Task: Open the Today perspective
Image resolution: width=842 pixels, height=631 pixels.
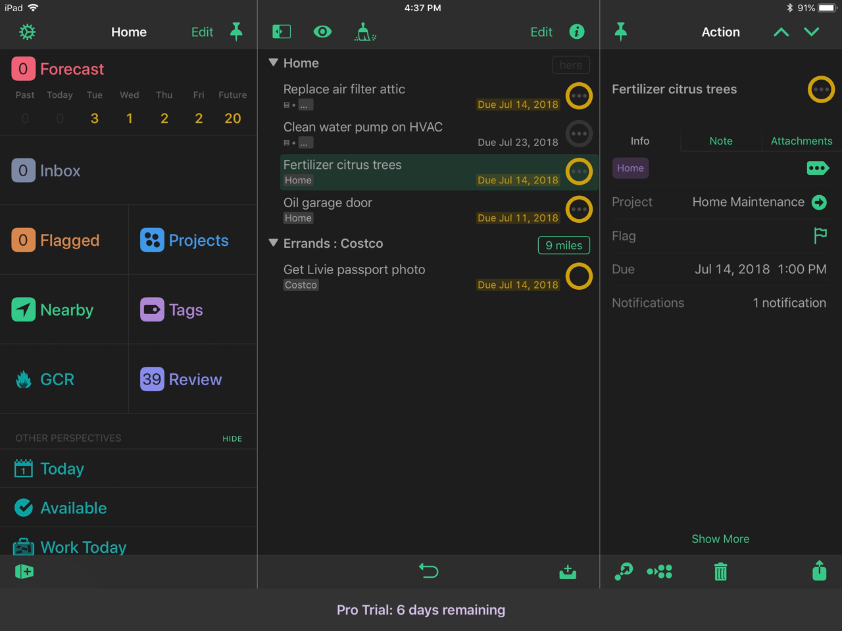Action: pyautogui.click(x=49, y=469)
